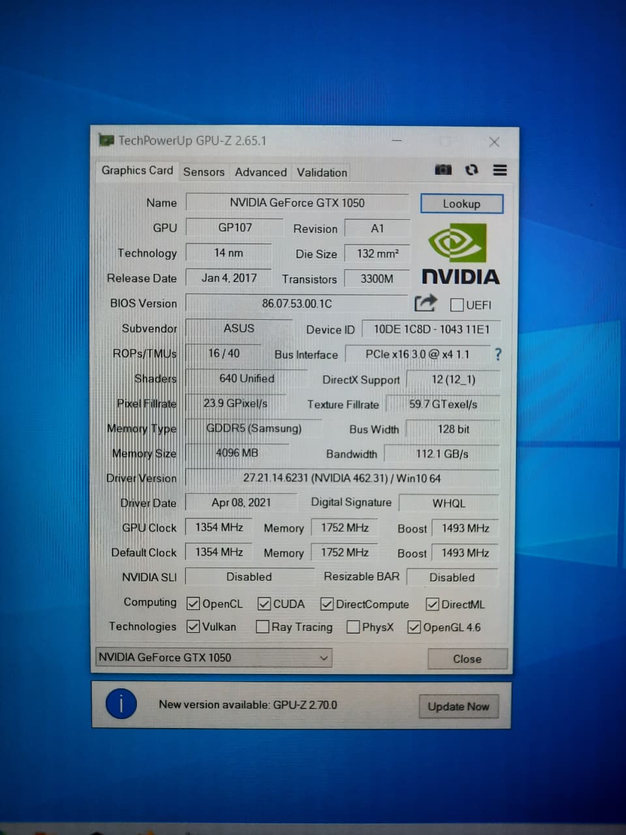This screenshot has width=626, height=835.
Task: Click the Release Date value Jan 4, 2017
Action: [x=229, y=278]
